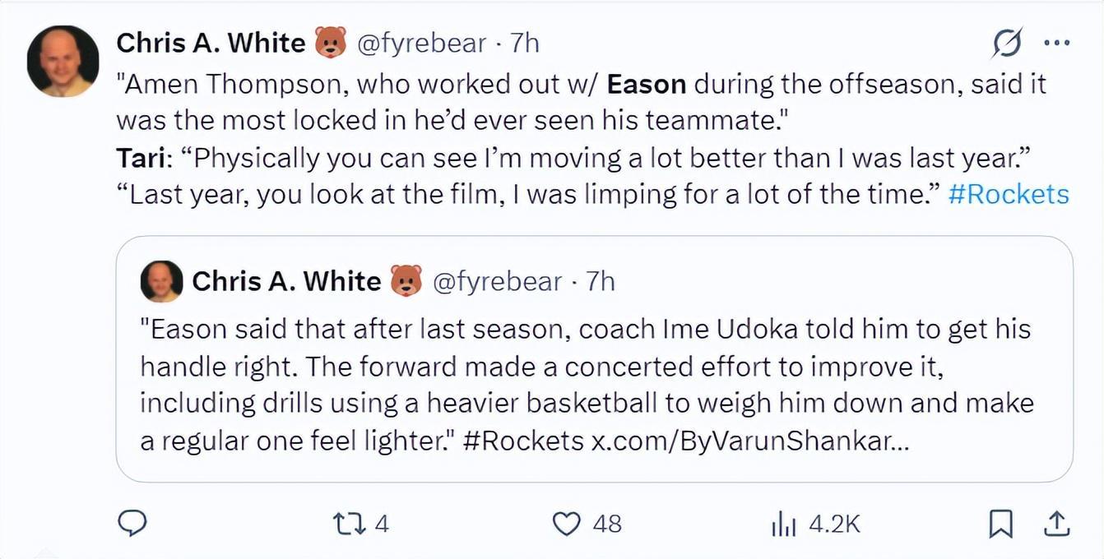Screen dimensions: 1104x559
Task: Click the blue #Rockets hashtag
Action: (x=1009, y=194)
